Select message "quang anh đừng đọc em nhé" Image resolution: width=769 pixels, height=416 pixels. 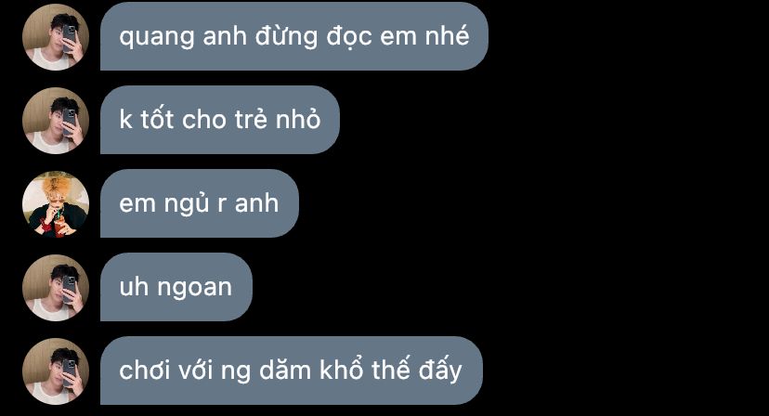point(294,36)
